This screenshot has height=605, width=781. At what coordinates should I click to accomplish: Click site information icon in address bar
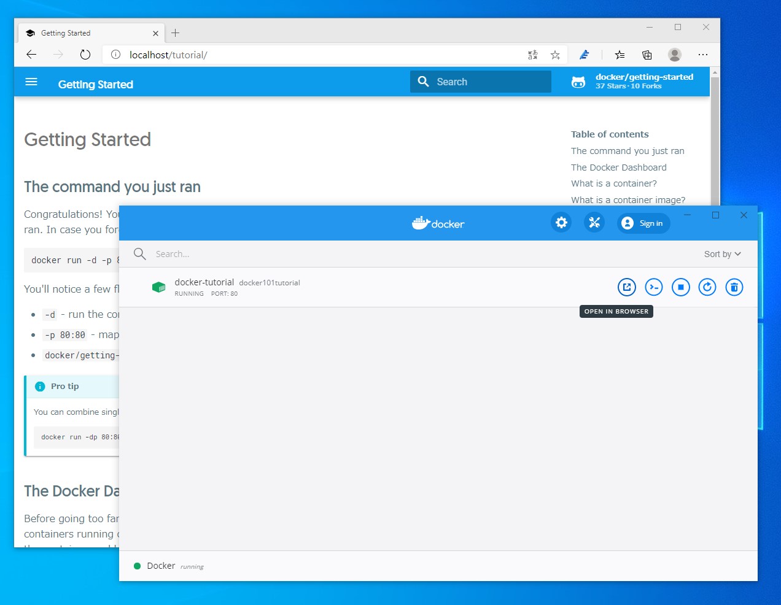[x=115, y=55]
